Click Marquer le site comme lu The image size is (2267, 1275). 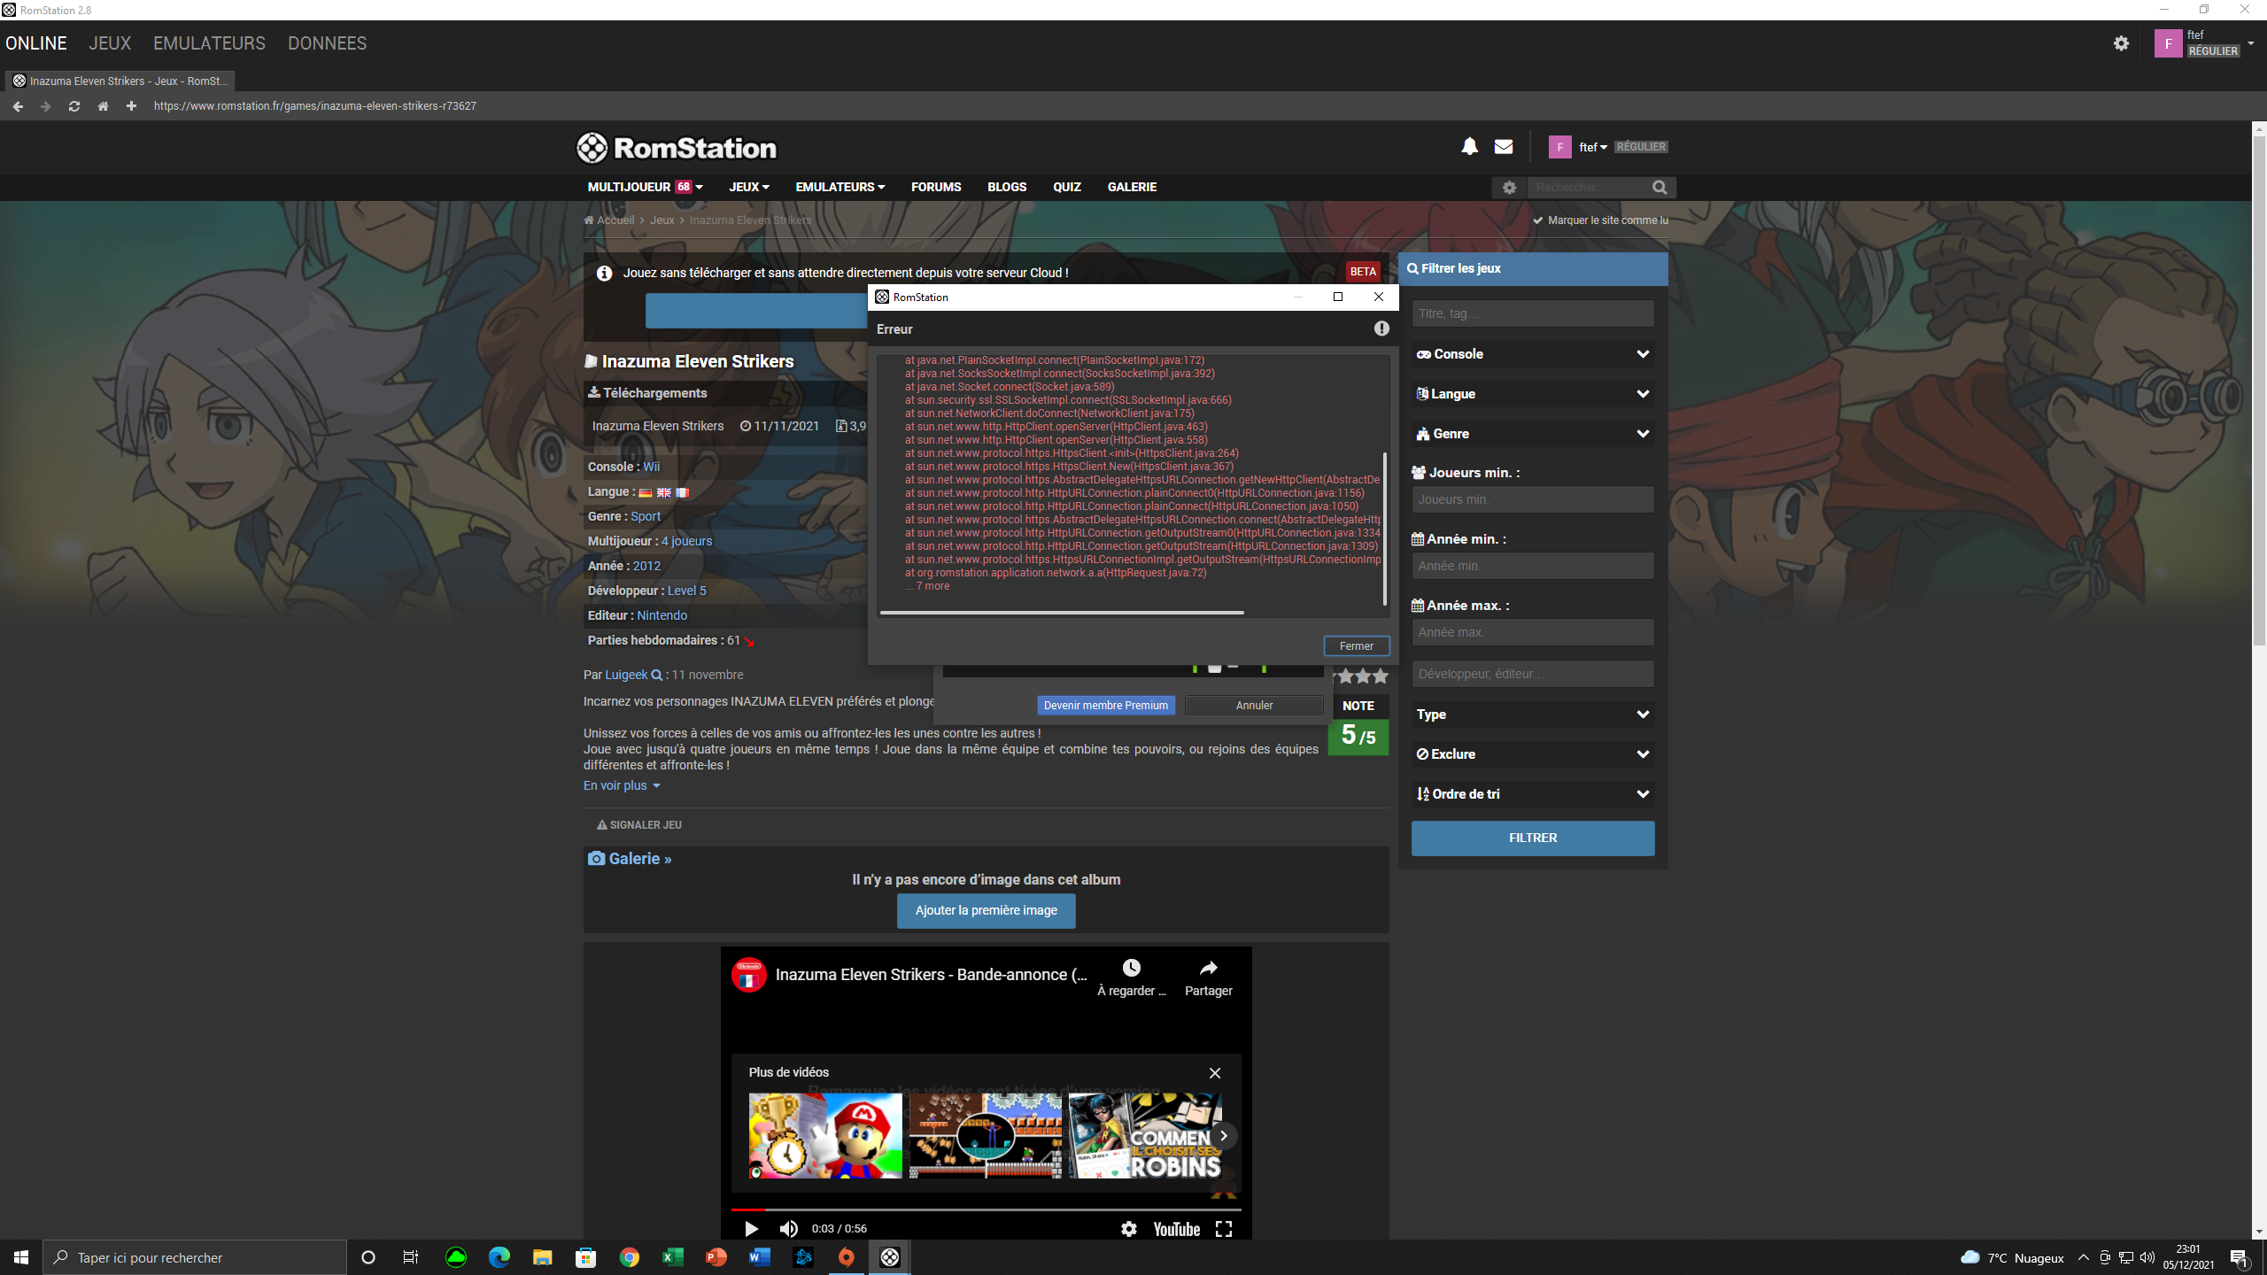pyautogui.click(x=1601, y=220)
